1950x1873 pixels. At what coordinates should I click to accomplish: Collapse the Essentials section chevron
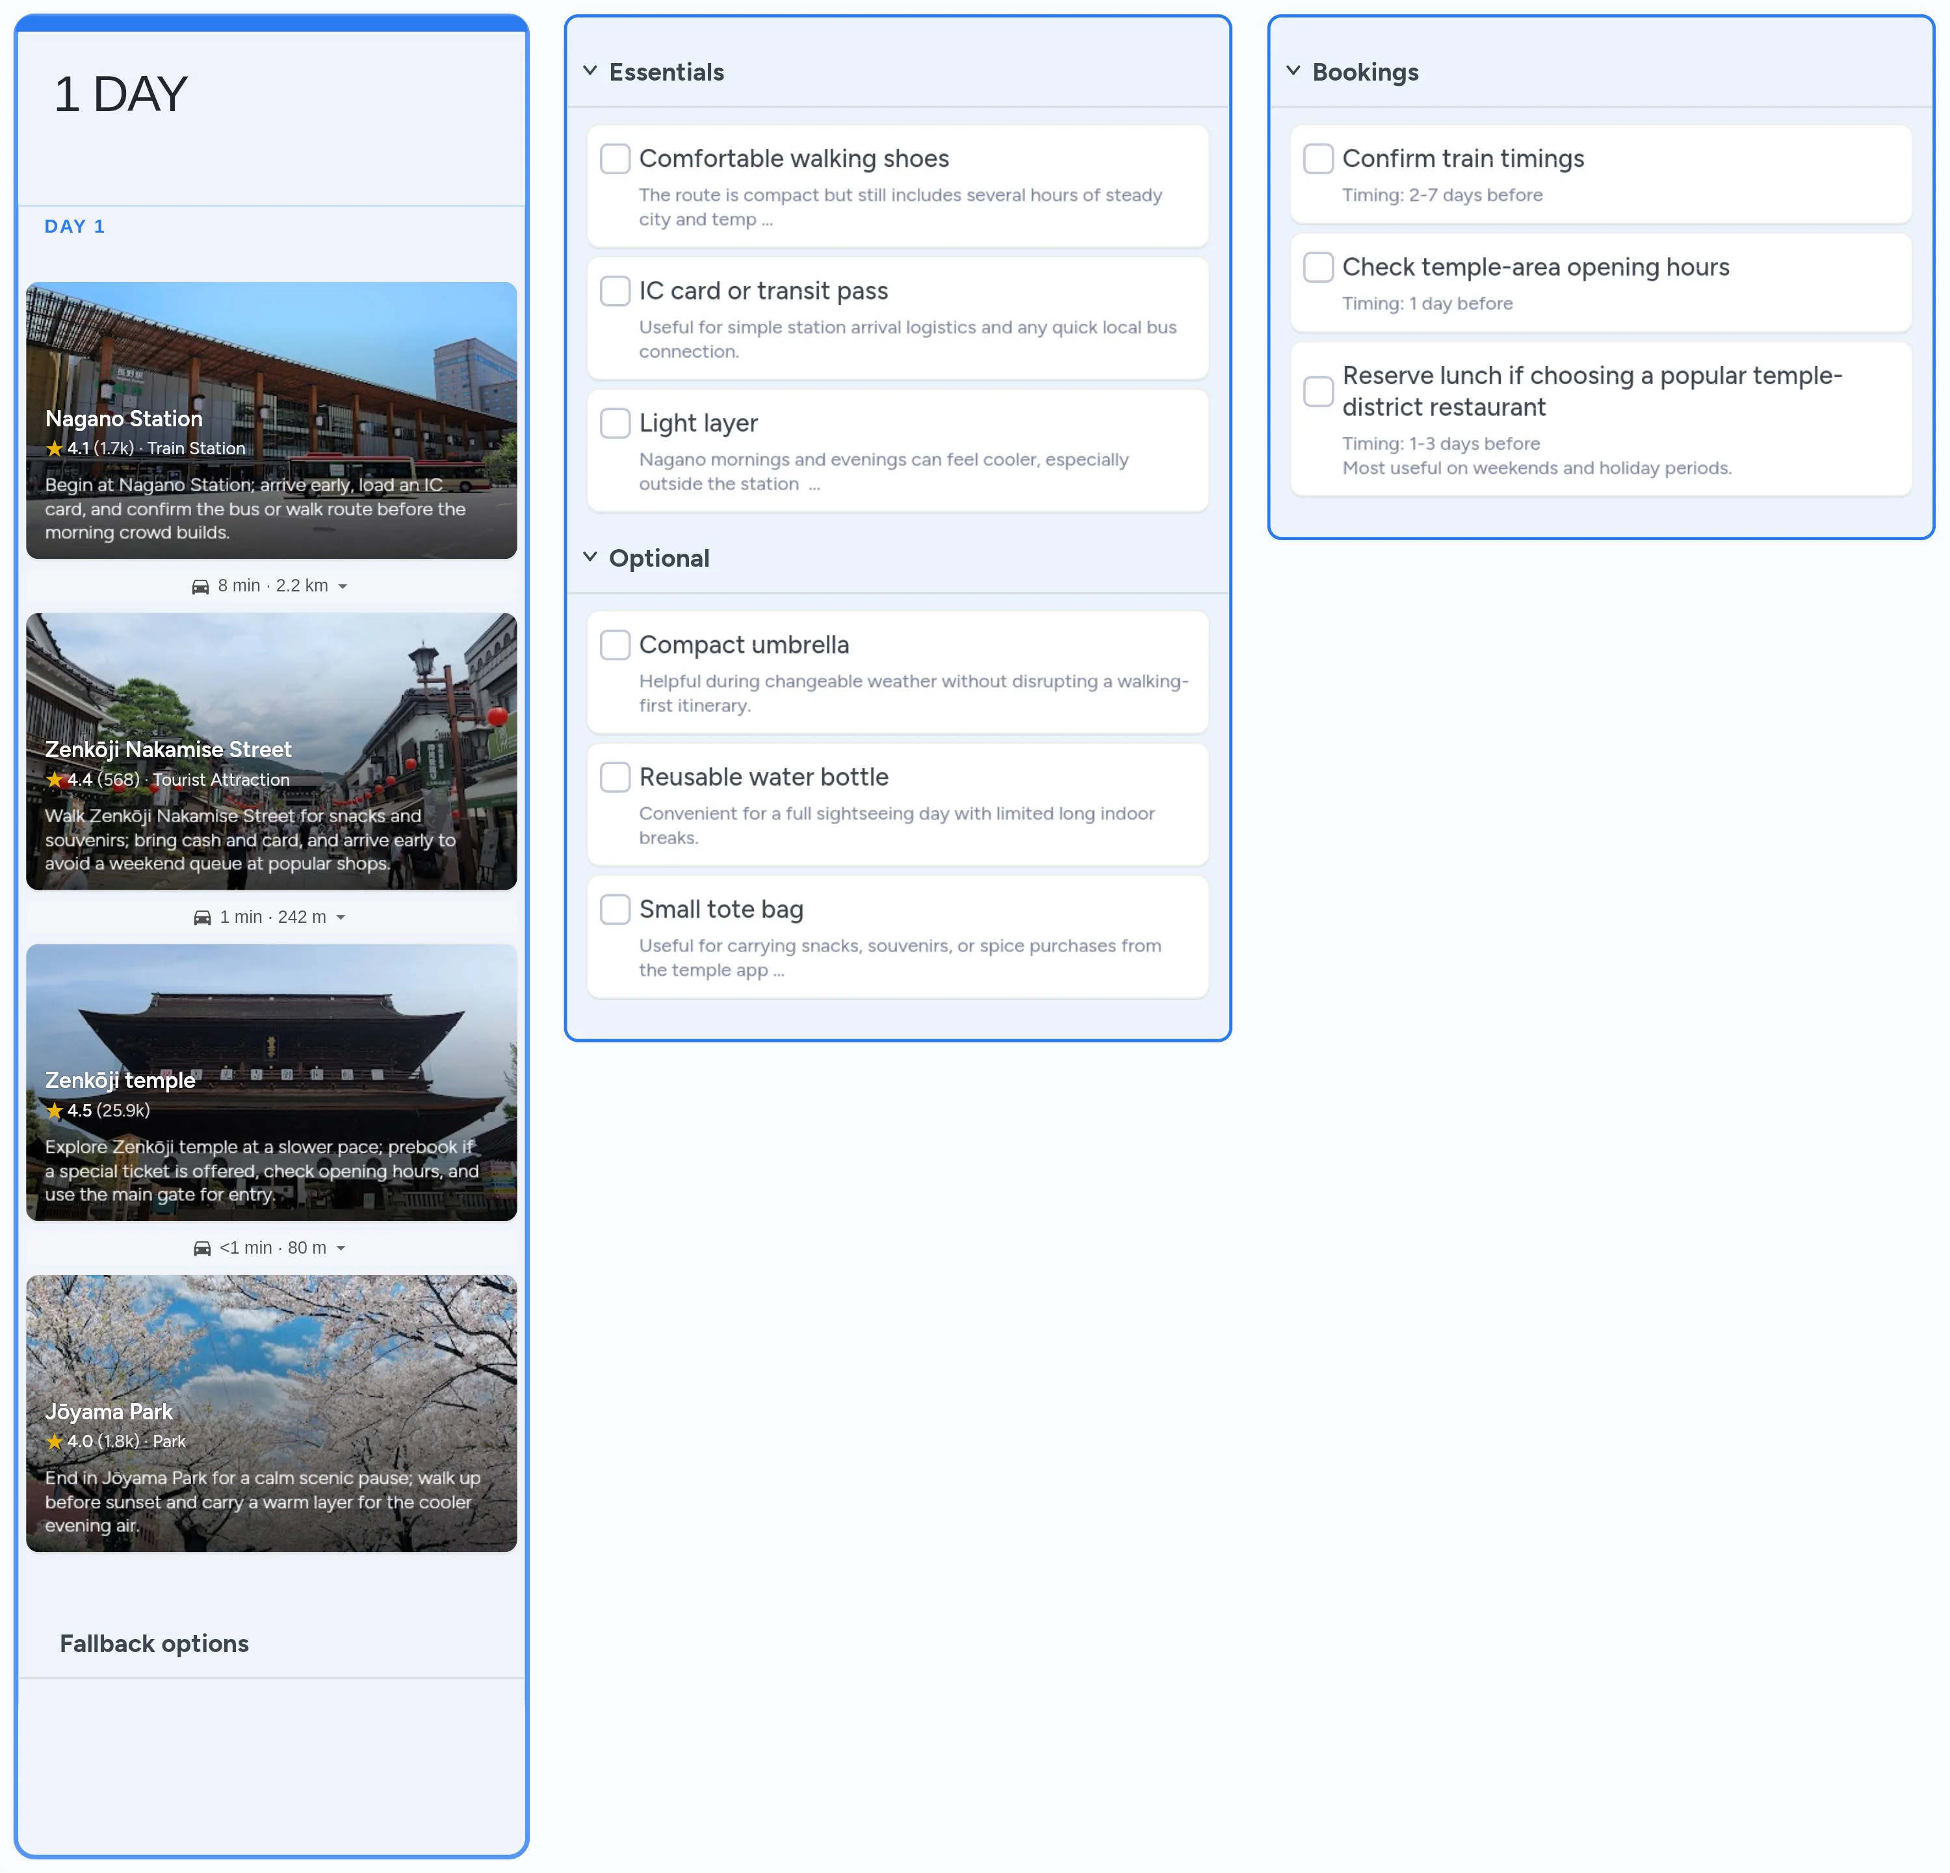590,71
